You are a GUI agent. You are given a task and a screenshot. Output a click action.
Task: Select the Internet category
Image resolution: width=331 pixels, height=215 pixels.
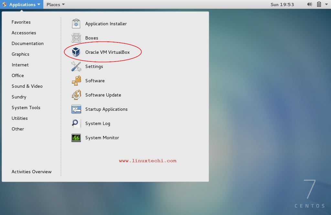coord(20,65)
